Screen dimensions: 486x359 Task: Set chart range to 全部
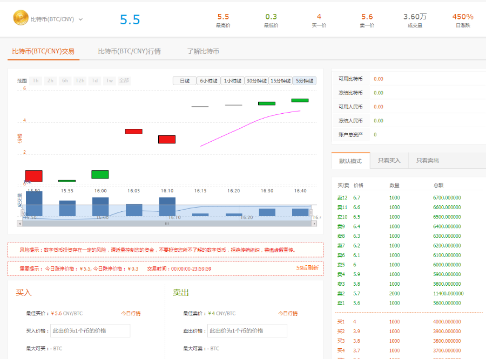pos(124,81)
